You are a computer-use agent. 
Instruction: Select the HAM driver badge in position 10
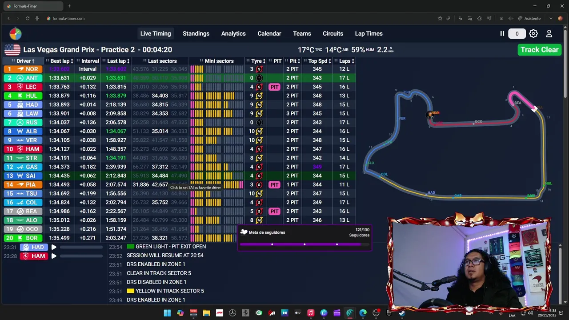23,149
